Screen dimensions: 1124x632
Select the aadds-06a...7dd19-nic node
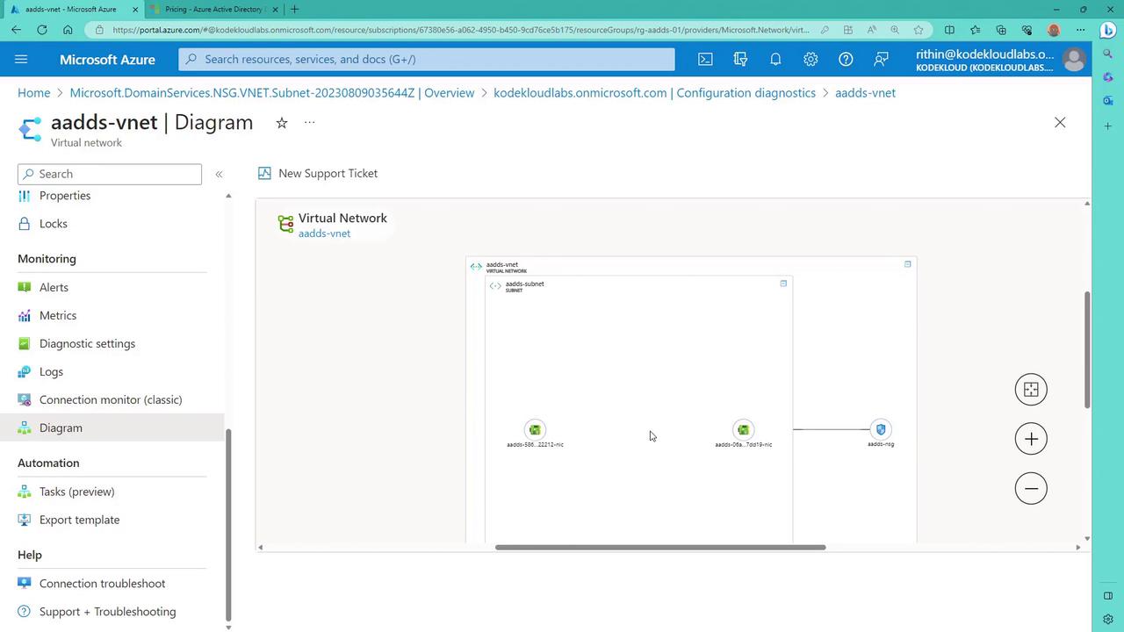pyautogui.click(x=744, y=430)
